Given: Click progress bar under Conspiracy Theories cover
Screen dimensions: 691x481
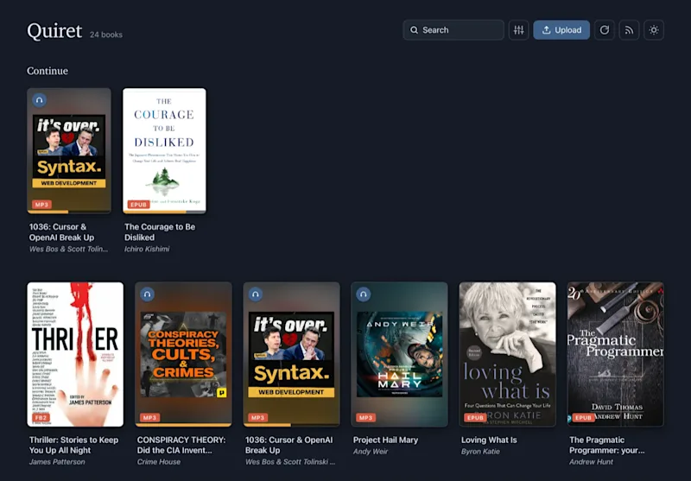Looking at the screenshot, I should click(183, 425).
